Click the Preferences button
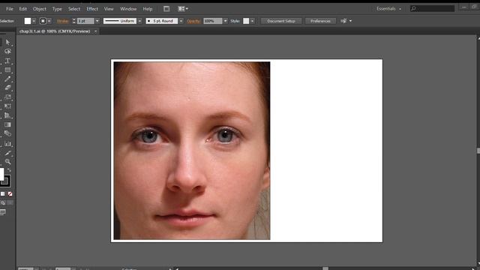Screen dimensions: 480x270 [320, 21]
